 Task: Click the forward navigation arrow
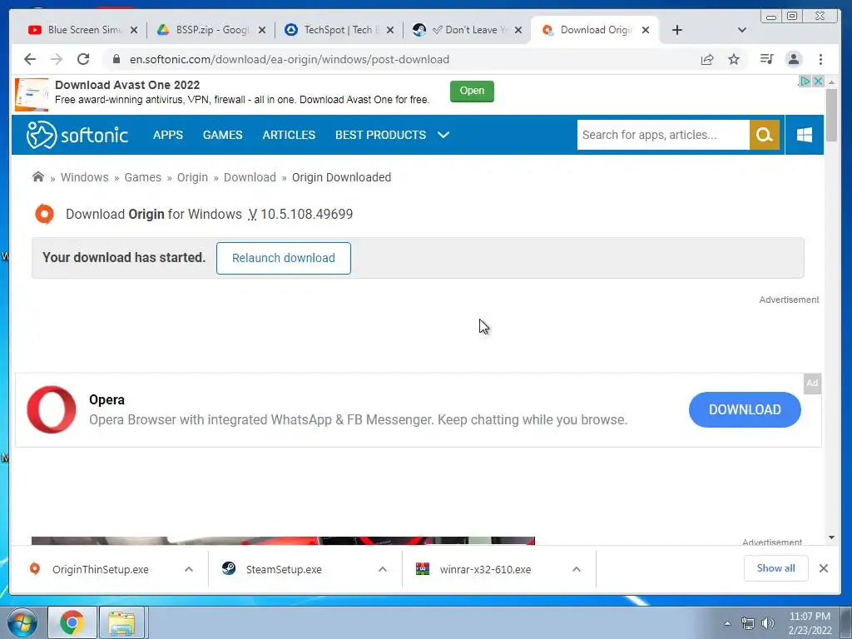point(57,59)
